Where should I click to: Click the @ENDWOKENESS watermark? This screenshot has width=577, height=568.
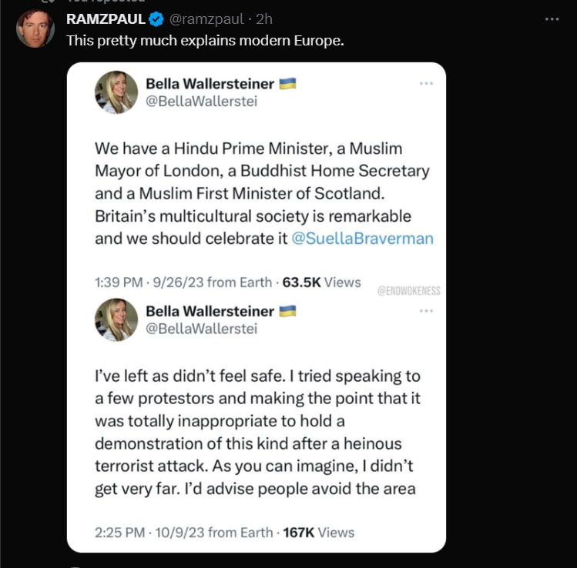click(x=408, y=292)
